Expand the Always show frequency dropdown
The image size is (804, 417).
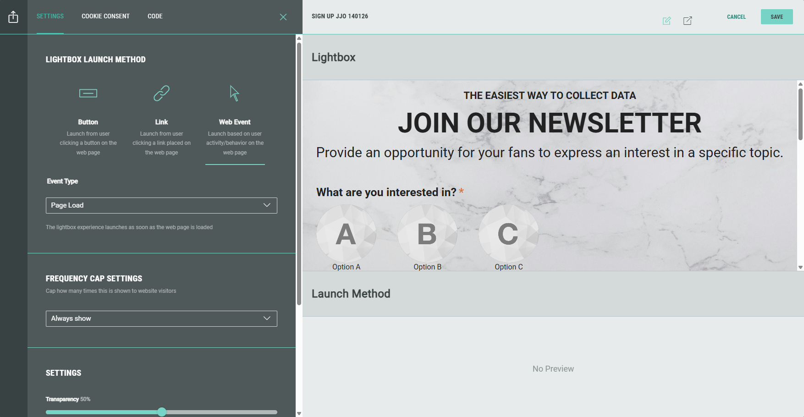[x=161, y=318]
